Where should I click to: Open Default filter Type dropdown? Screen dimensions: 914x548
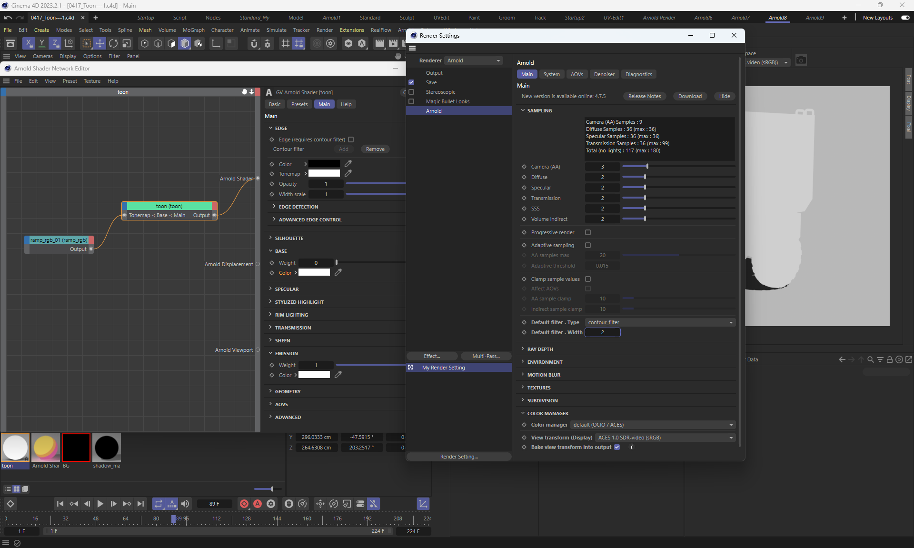[x=660, y=322]
